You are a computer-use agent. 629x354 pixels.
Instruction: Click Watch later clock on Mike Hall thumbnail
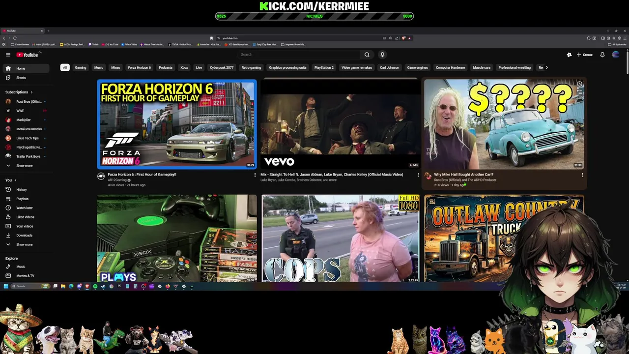pos(579,84)
